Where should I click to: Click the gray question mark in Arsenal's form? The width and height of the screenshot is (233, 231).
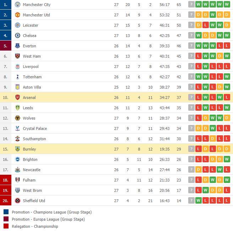click(191, 97)
